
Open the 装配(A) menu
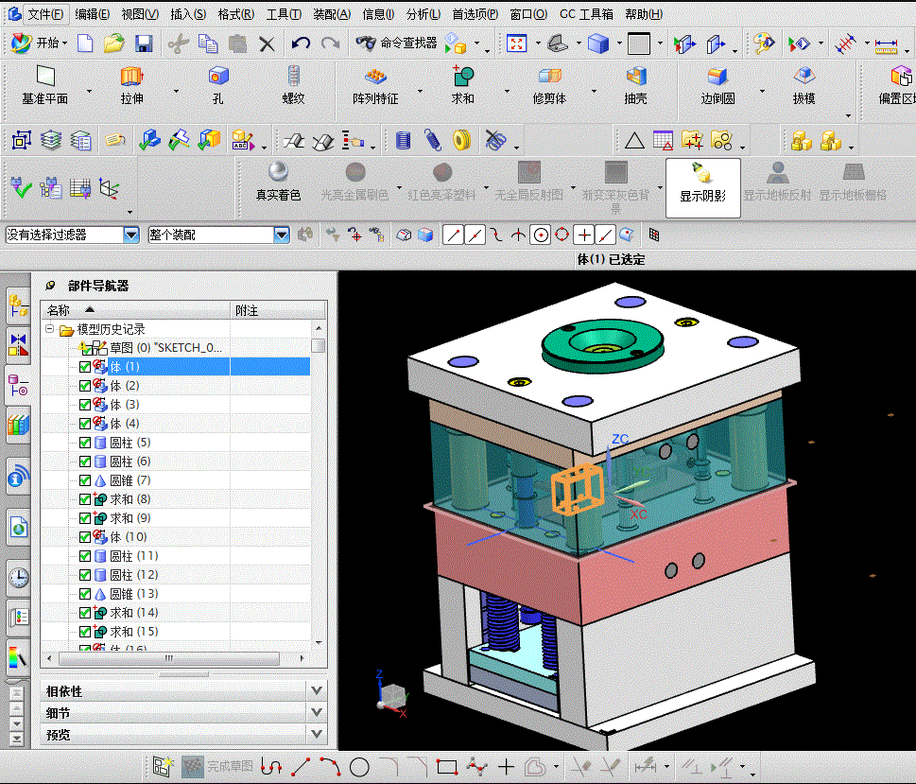pos(331,14)
